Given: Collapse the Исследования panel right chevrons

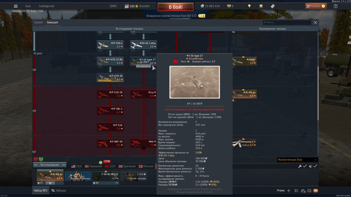Looking at the screenshot, I should click(64, 165).
